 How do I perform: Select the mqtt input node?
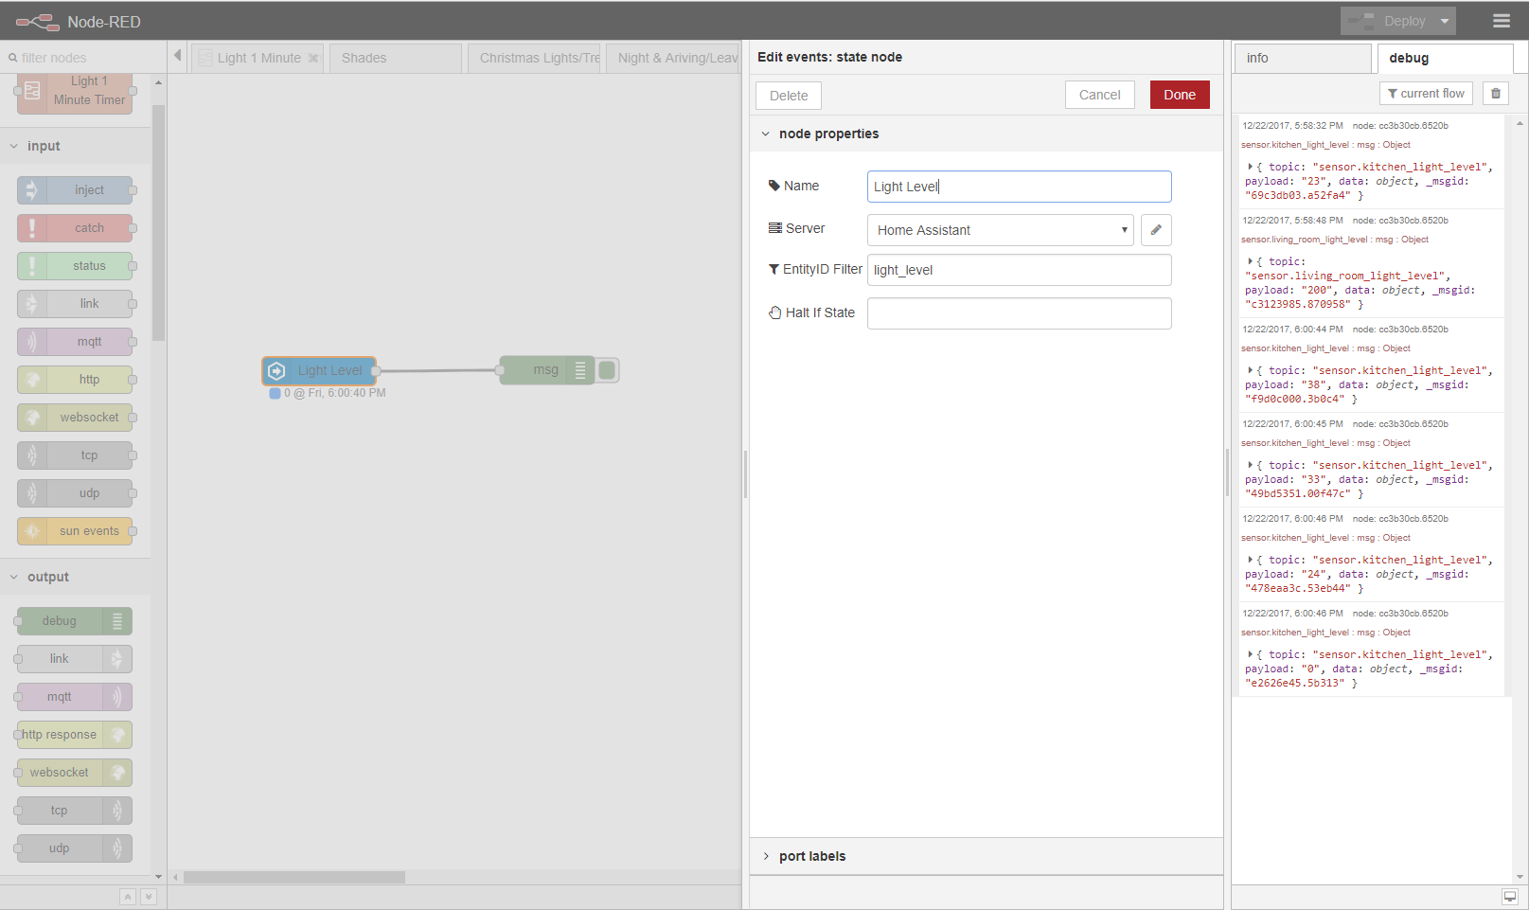[x=76, y=341]
